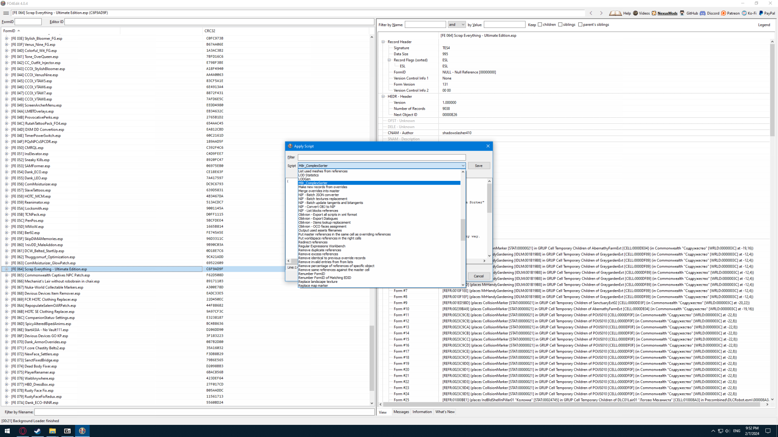Image resolution: width=778 pixels, height=437 pixels.
Task: Navigate back with left arrow icon
Action: point(591,13)
